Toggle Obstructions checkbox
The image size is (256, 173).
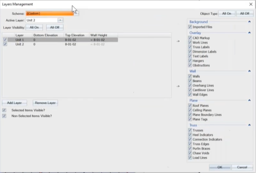pyautogui.click(x=190, y=65)
